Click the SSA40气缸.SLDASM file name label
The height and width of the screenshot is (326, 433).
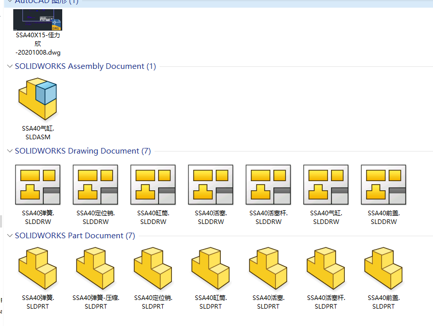pos(38,133)
